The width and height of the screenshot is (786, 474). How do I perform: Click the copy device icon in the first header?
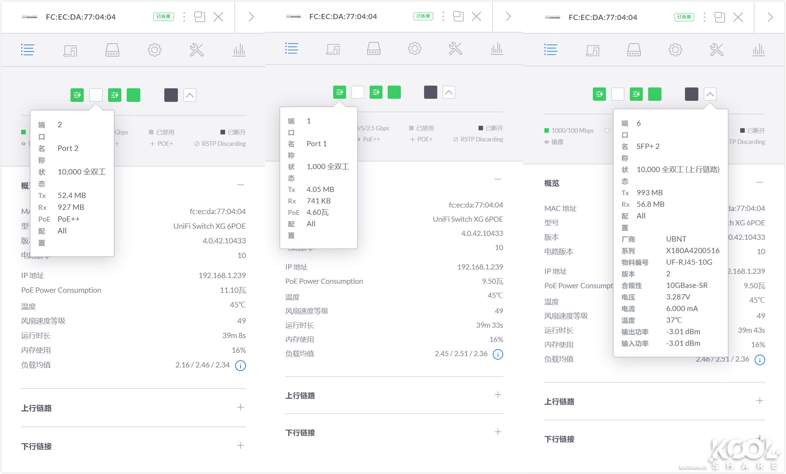200,16
